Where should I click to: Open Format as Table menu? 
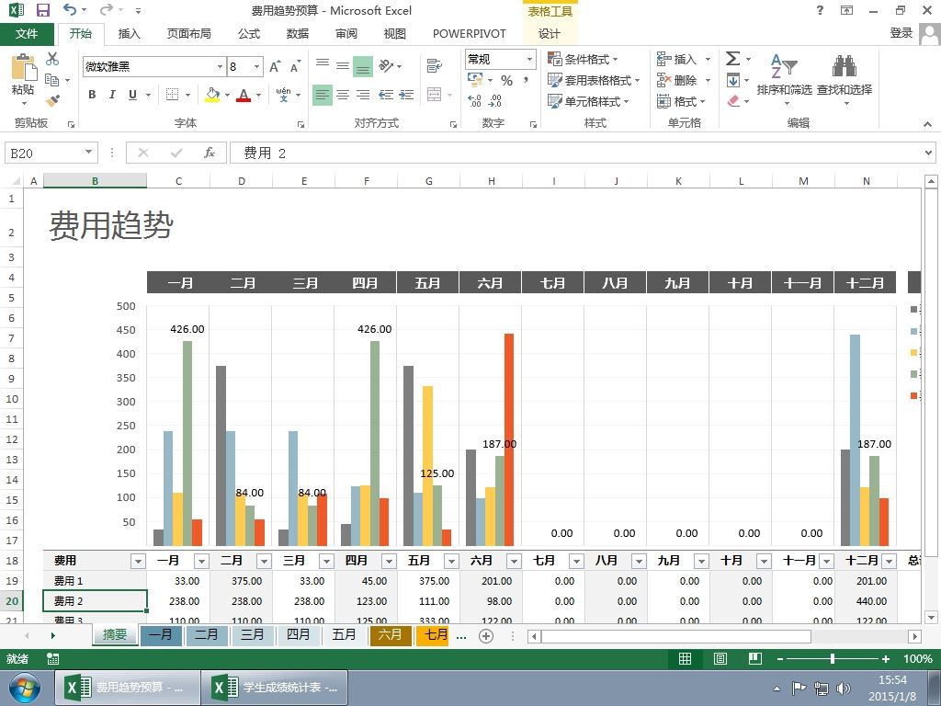pos(595,80)
